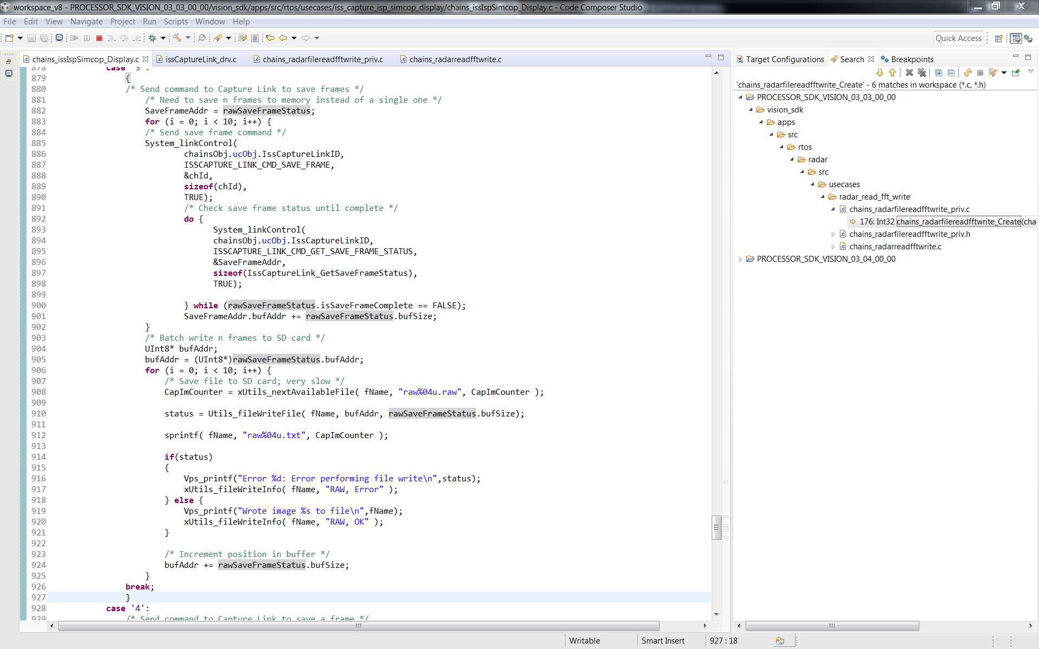Click Expand All in Search panel

[939, 72]
